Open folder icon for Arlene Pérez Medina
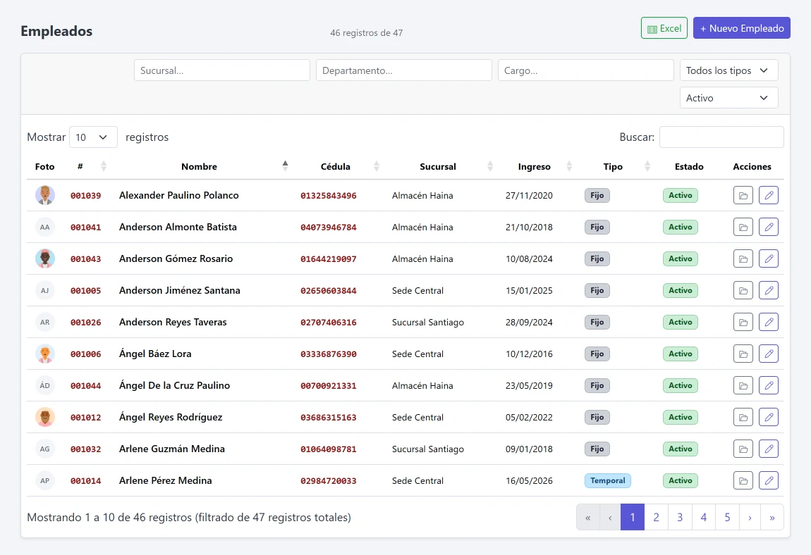Viewport: 811px width, 555px height. pos(743,480)
